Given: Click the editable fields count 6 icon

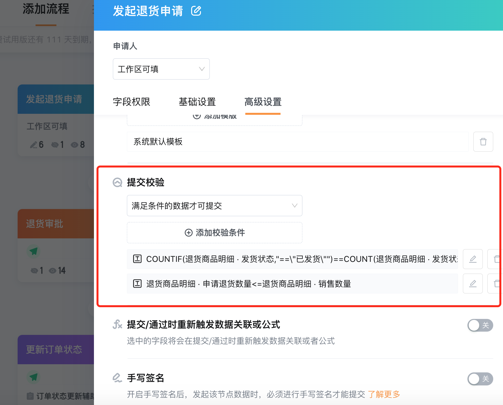Looking at the screenshot, I should tap(33, 144).
